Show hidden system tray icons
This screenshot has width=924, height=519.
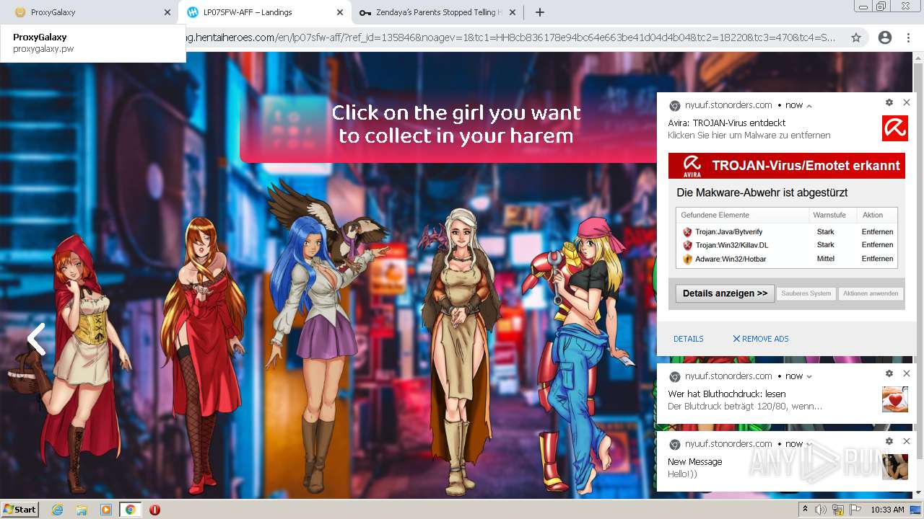(x=805, y=510)
